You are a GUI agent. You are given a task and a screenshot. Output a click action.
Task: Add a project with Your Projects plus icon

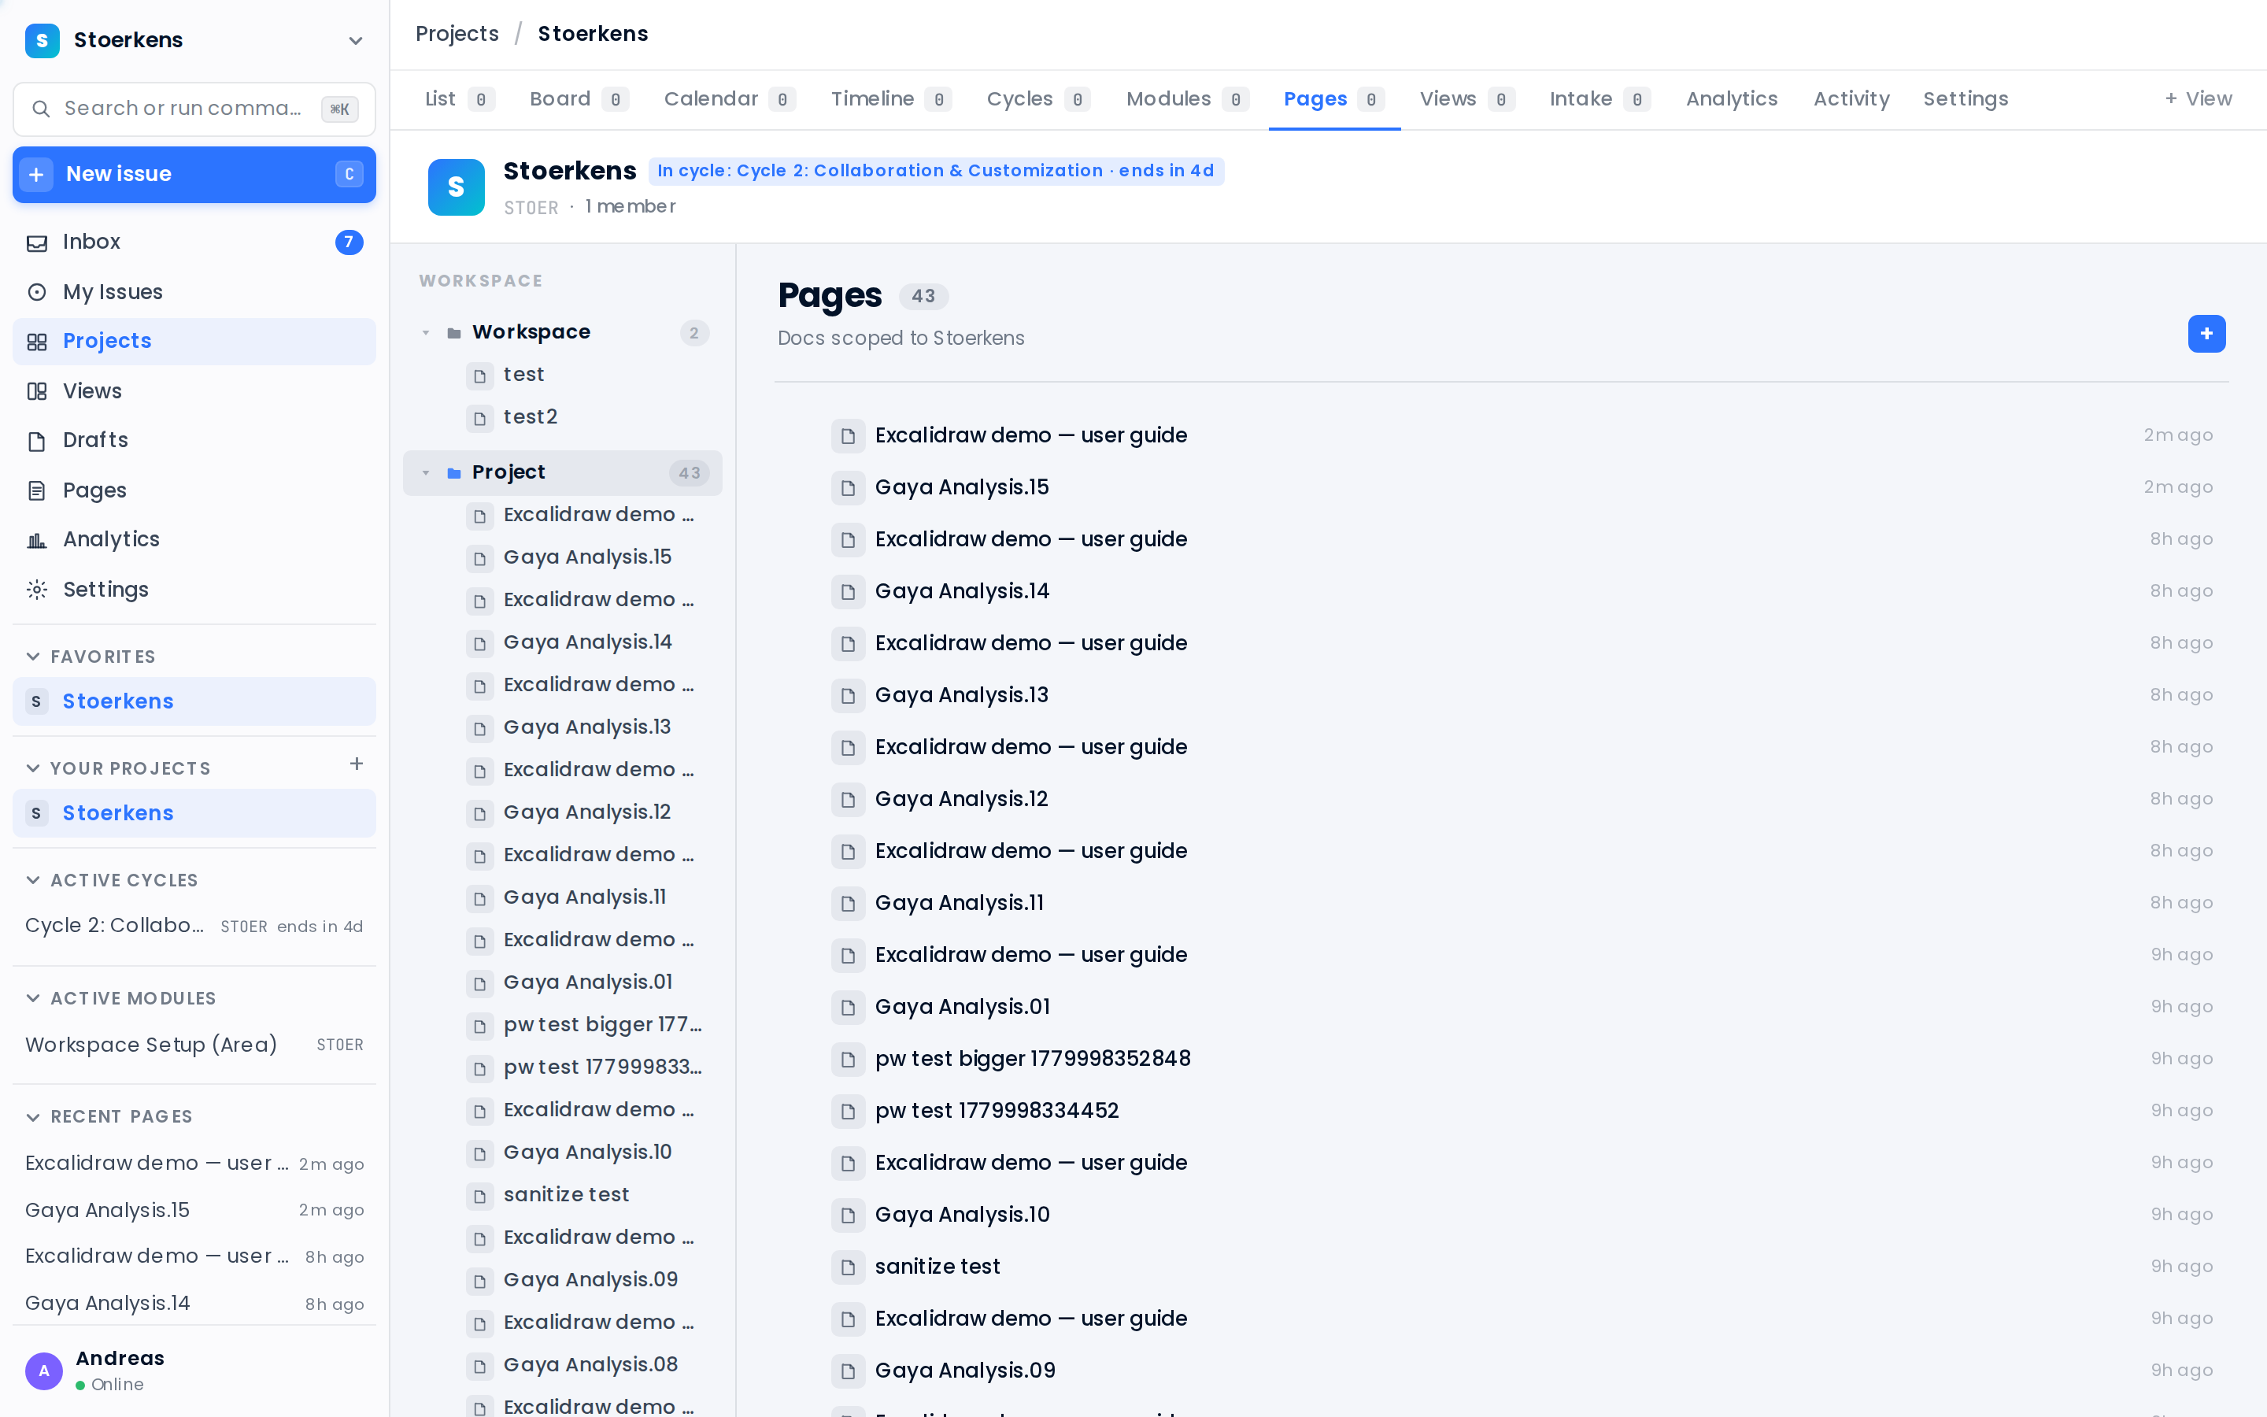[356, 764]
